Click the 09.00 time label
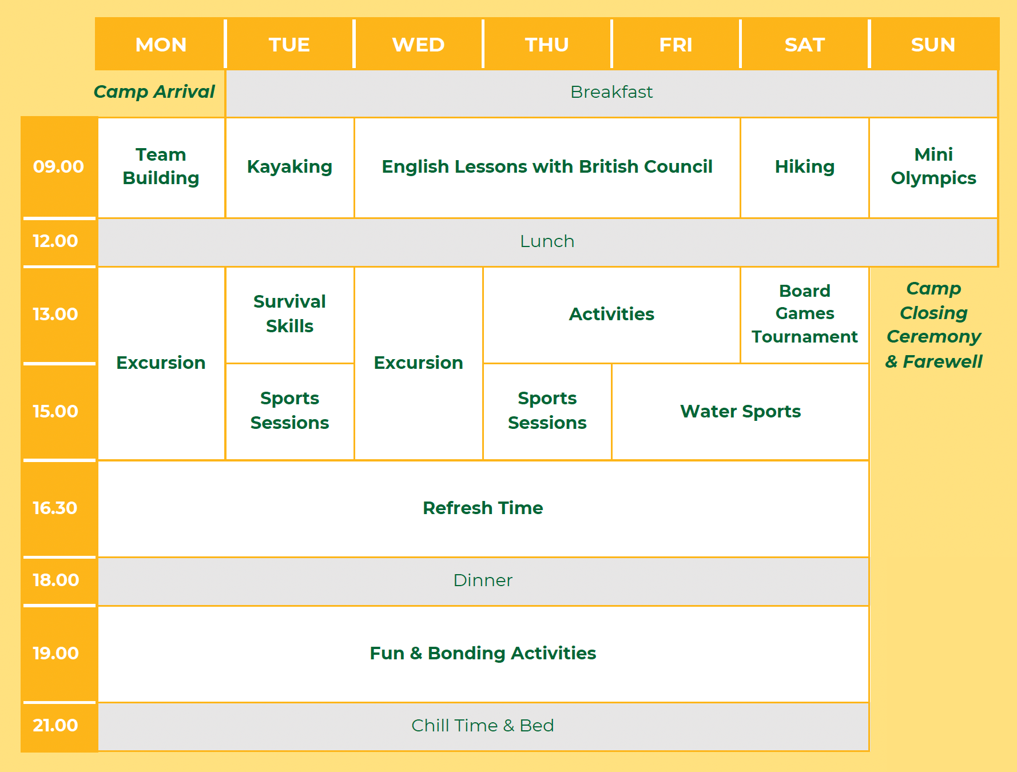Image resolution: width=1017 pixels, height=772 pixels. coord(58,166)
